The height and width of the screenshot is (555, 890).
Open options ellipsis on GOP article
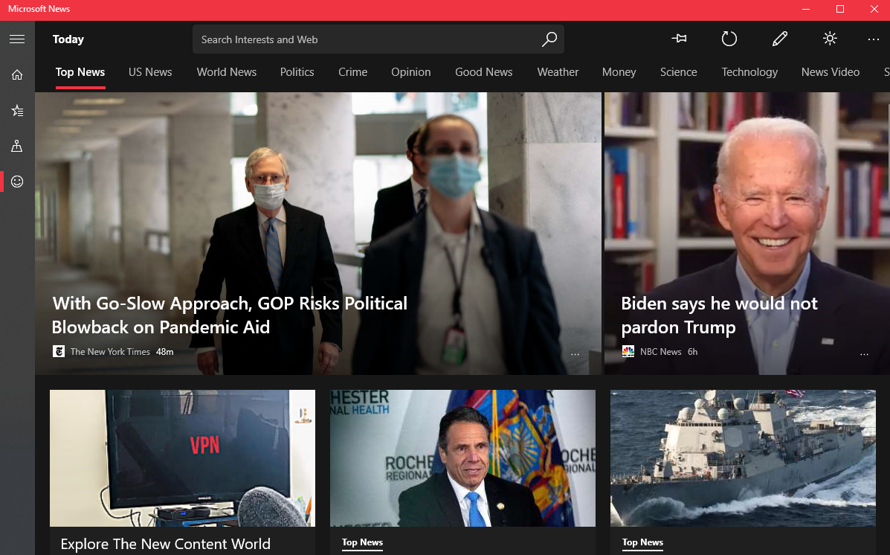[x=575, y=355]
